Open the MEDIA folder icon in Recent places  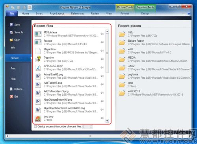point(122,59)
